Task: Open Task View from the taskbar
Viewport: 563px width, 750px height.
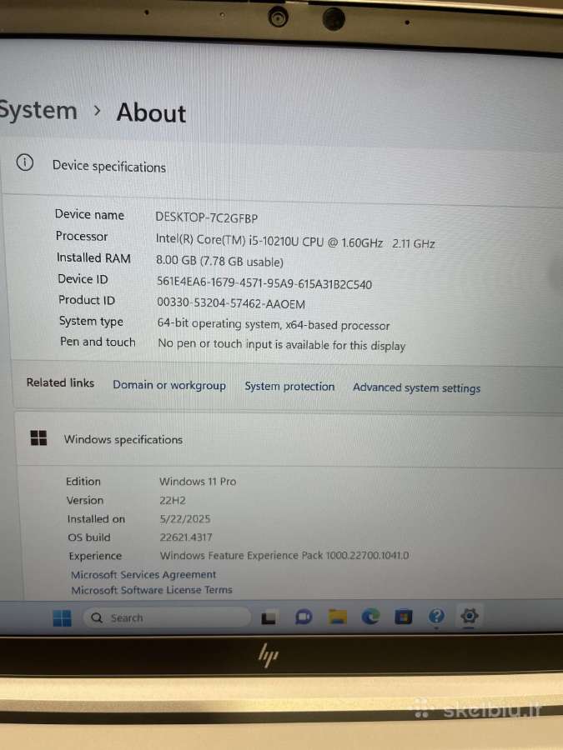Action: [x=269, y=617]
